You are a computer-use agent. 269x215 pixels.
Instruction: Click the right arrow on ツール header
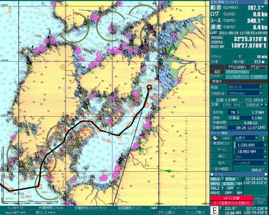pyautogui.click(x=266, y=174)
